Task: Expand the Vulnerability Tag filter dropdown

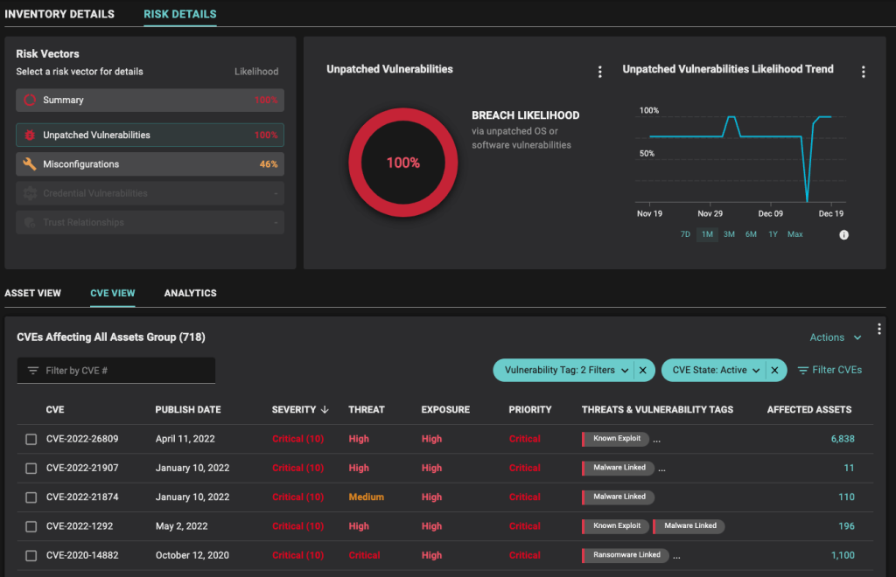Action: point(625,370)
